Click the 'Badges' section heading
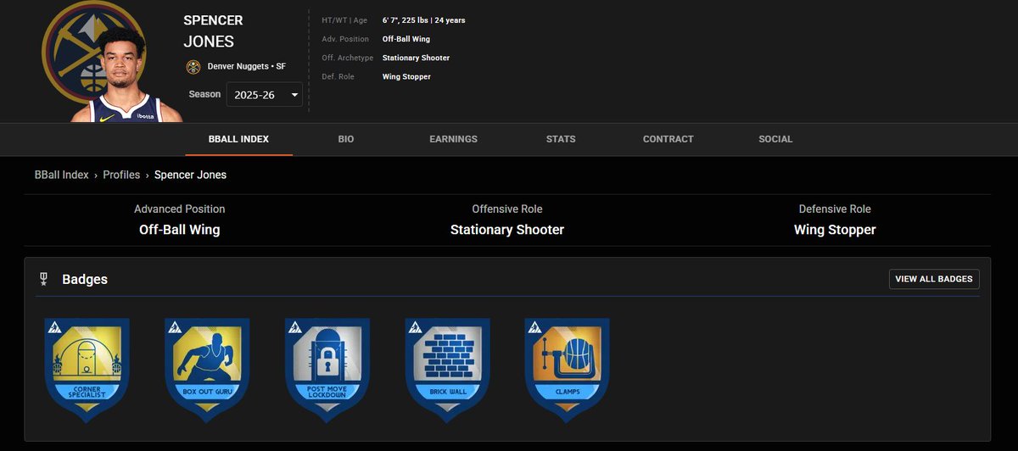Viewport: 1018px width, 451px height. 85,279
